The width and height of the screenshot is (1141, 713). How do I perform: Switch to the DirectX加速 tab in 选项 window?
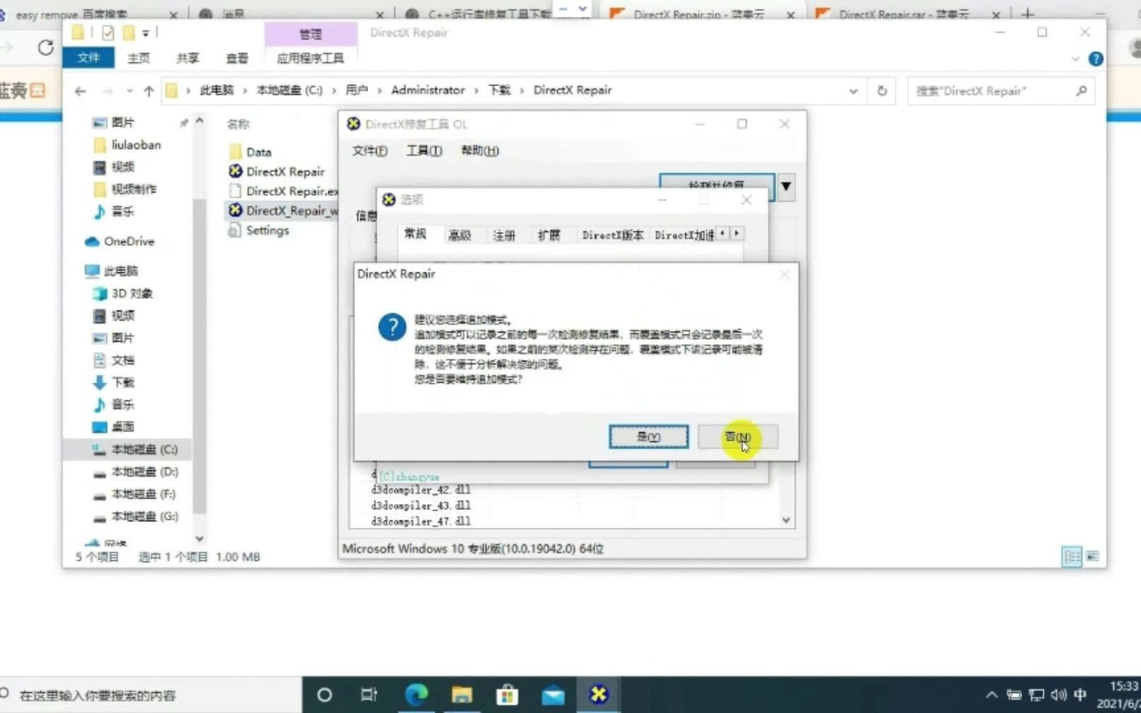click(x=684, y=236)
